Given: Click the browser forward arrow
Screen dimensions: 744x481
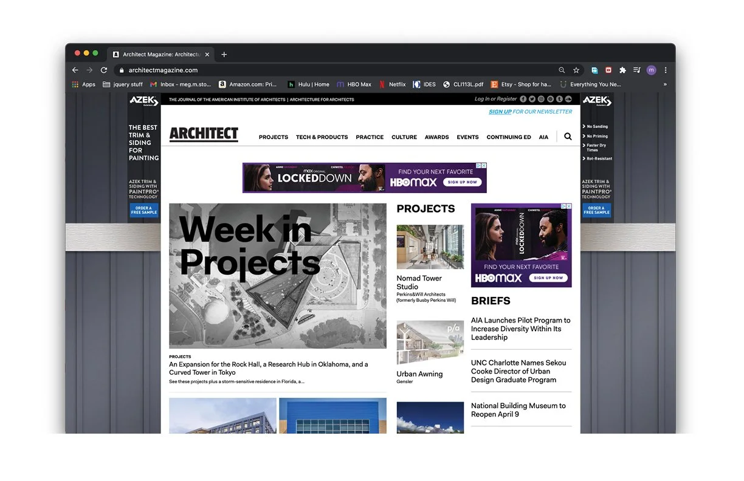Looking at the screenshot, I should [x=89, y=70].
